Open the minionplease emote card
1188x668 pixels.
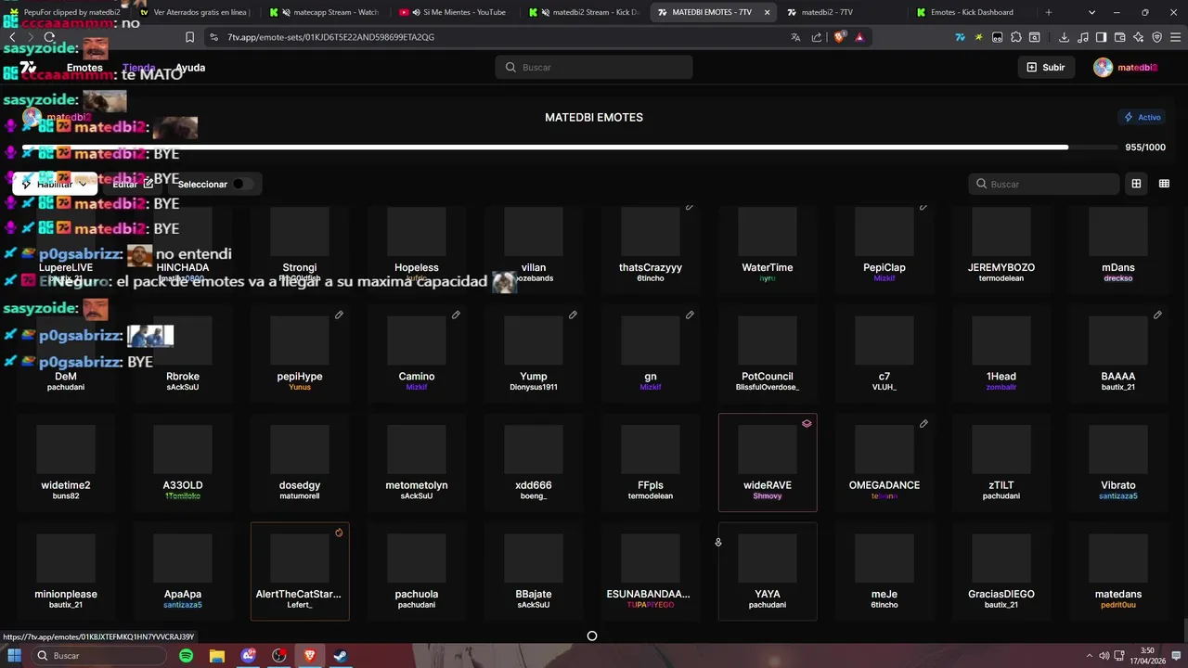point(66,572)
